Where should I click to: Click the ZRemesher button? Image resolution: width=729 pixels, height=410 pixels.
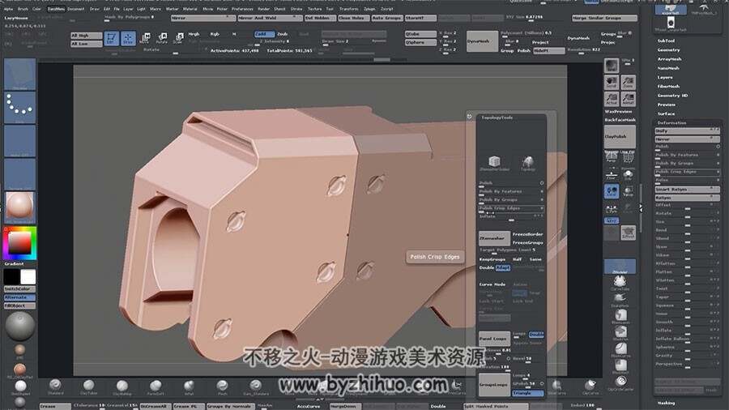click(494, 238)
